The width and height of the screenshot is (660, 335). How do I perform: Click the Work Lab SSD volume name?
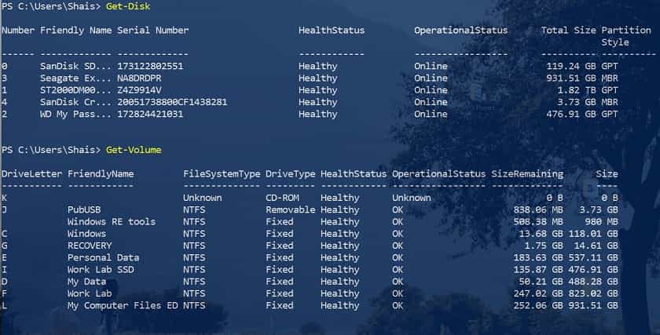[x=101, y=270]
